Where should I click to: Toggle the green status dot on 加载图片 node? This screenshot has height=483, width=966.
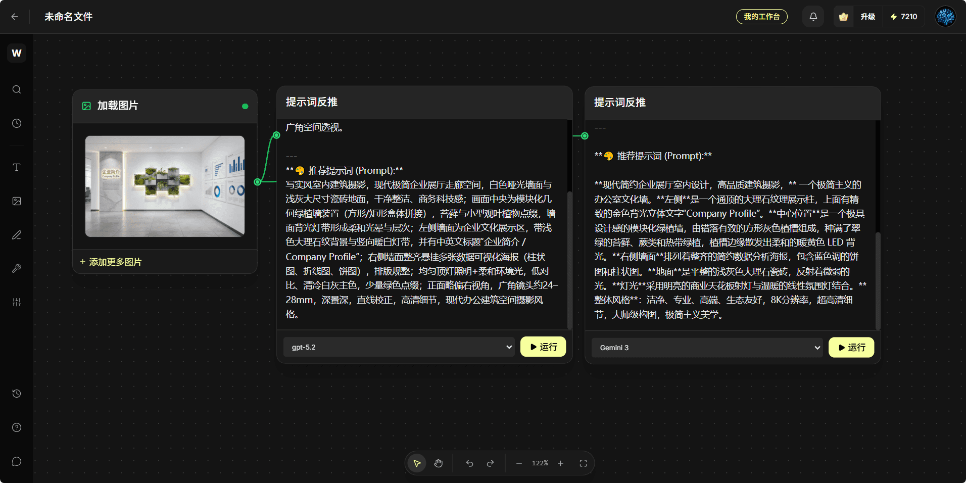pyautogui.click(x=246, y=106)
